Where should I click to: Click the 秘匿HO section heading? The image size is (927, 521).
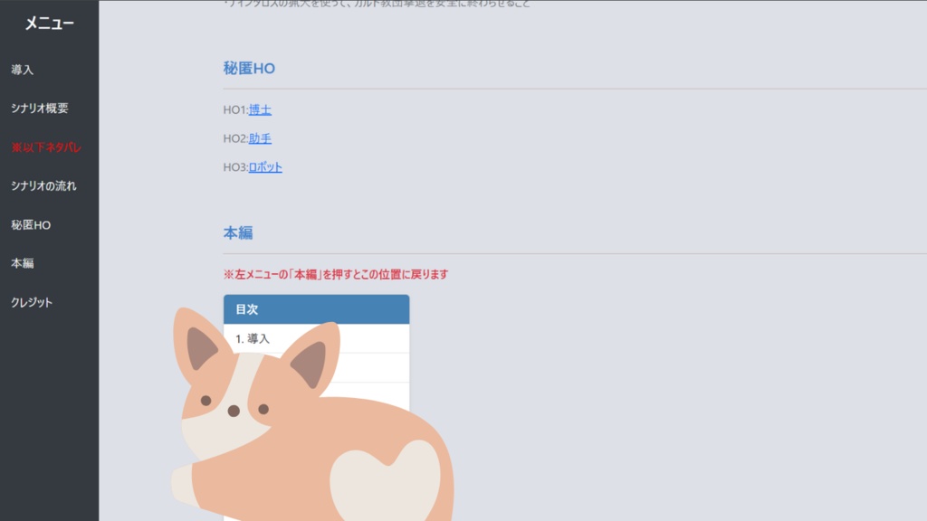tap(249, 69)
